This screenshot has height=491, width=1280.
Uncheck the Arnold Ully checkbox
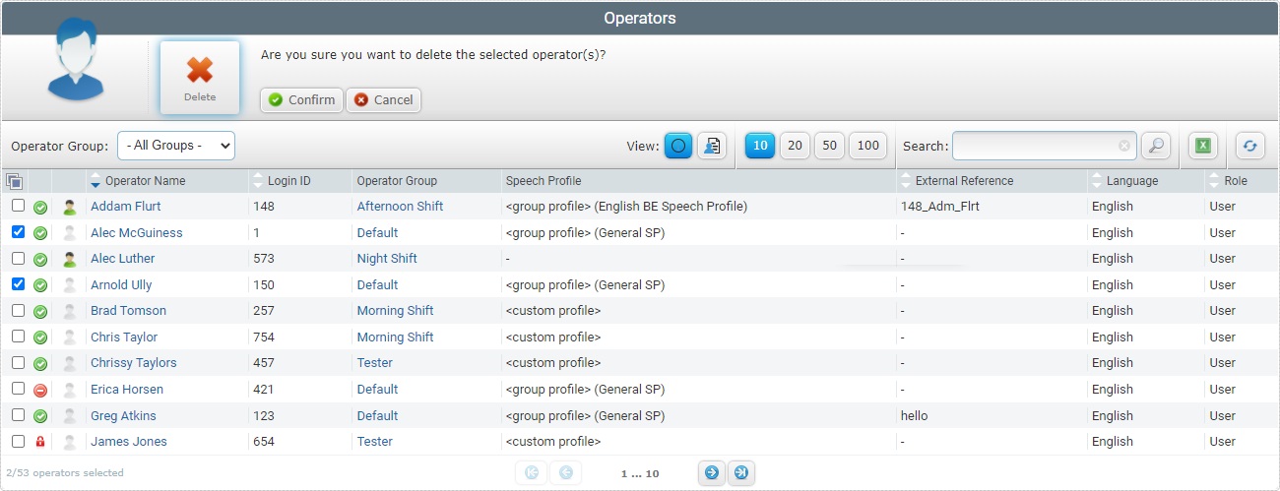coord(18,284)
